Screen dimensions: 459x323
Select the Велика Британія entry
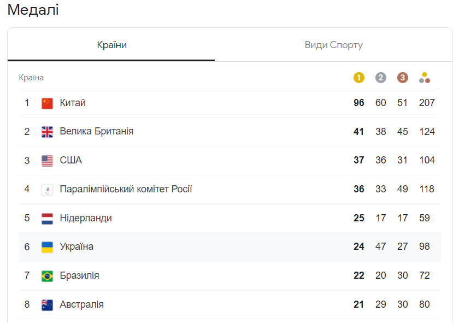pyautogui.click(x=96, y=132)
